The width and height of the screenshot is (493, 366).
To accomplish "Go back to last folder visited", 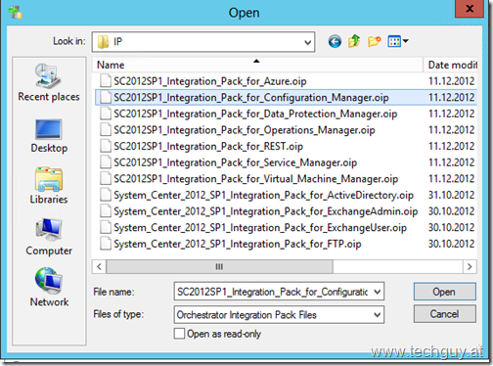I will point(335,41).
